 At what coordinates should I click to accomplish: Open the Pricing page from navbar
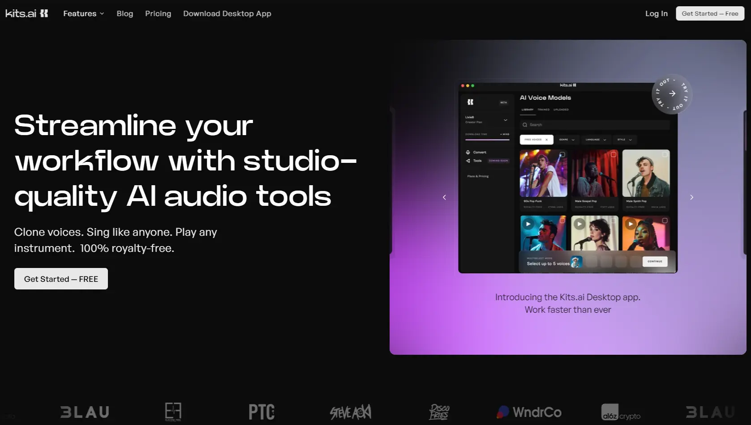(x=158, y=13)
